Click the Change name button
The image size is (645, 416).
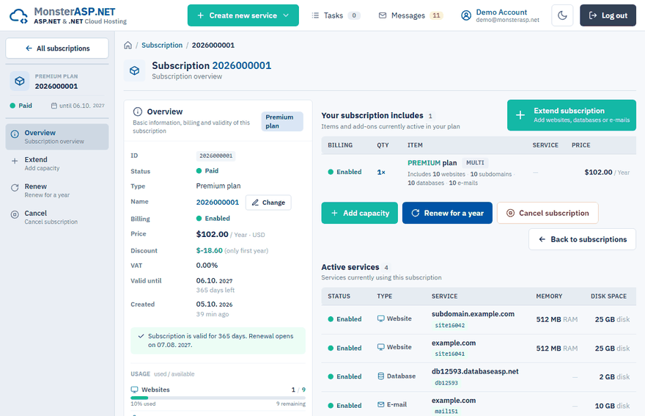coord(268,202)
